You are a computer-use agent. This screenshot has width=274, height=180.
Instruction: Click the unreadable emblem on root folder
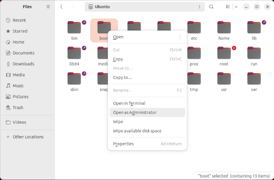tap(234, 48)
